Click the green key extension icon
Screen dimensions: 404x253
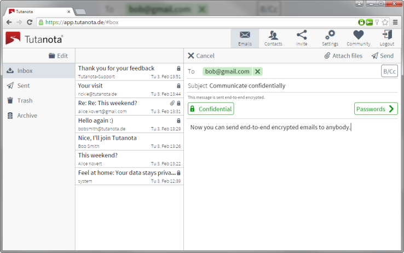coord(369,22)
